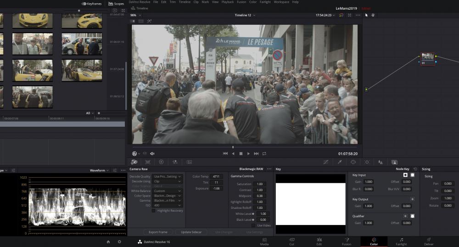Open project settings gear icon
Screen dimensions: 459x247
(x=119, y=242)
